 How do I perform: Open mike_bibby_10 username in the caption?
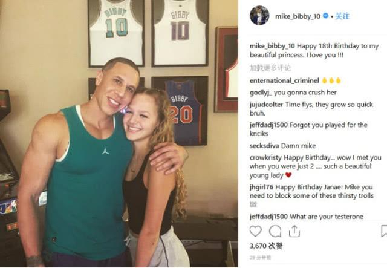pos(272,46)
